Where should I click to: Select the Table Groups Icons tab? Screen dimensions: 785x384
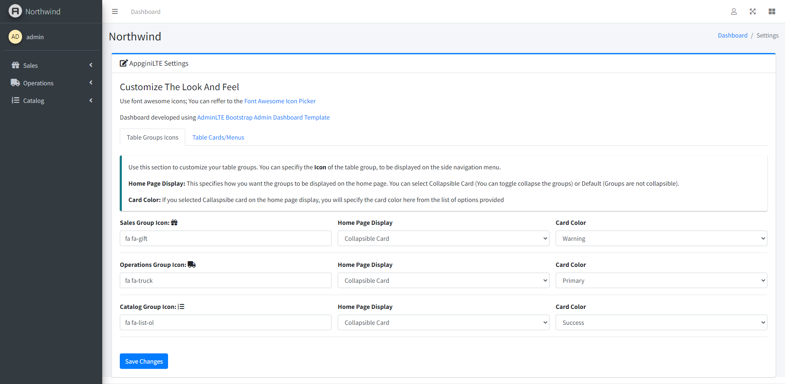coord(153,138)
